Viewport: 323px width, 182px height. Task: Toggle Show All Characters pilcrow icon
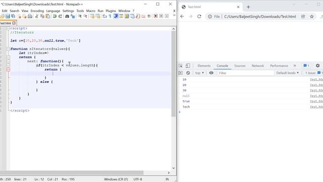(110, 16)
